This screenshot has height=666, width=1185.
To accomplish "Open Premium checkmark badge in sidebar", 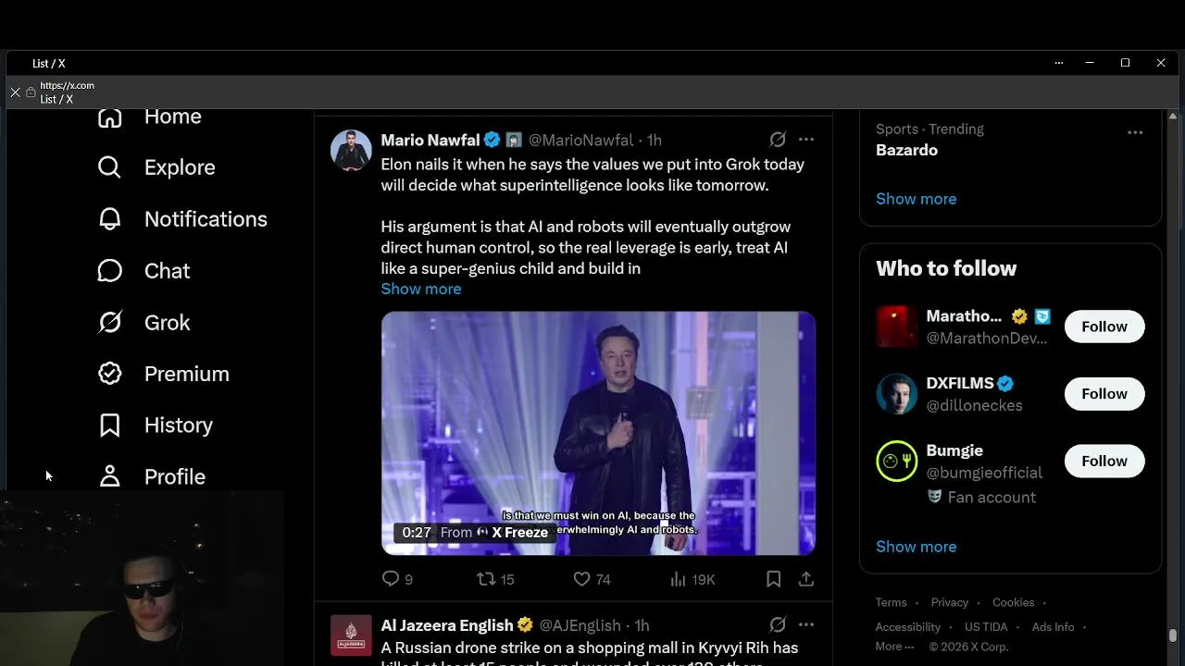I will tap(109, 374).
